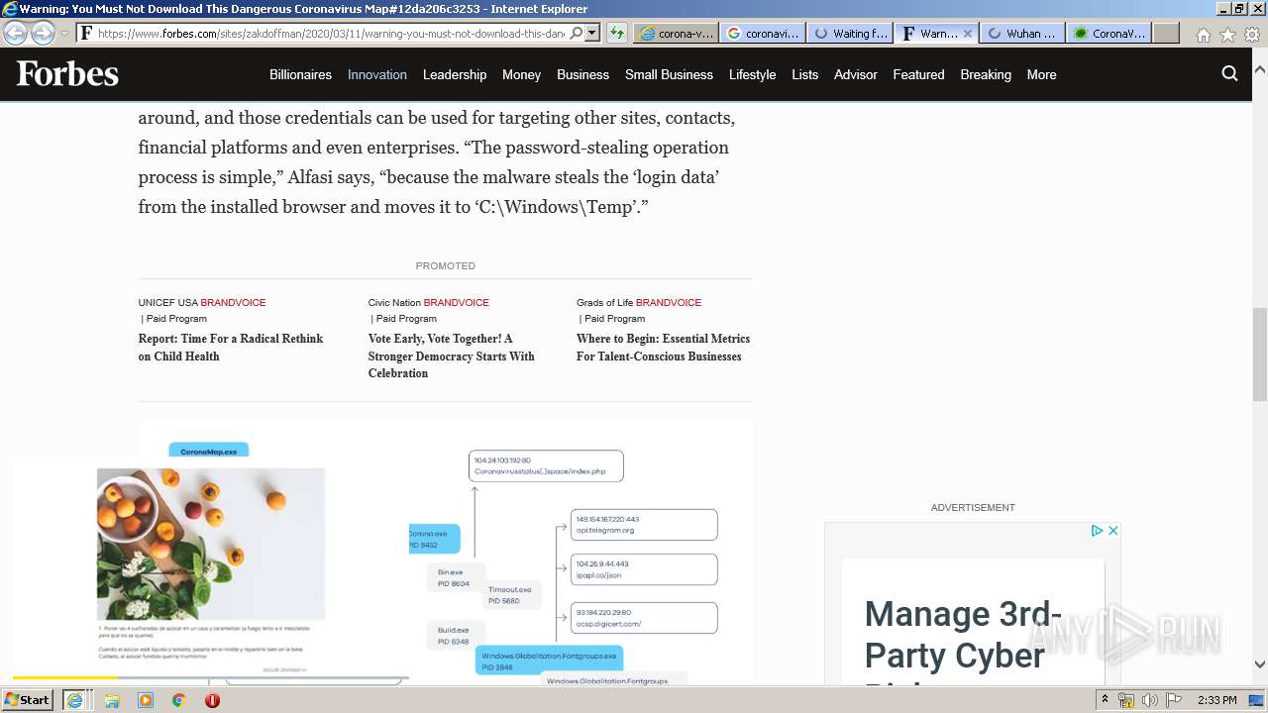Click the volume speaker tray icon
Image resolution: width=1268 pixels, height=713 pixels.
1150,700
